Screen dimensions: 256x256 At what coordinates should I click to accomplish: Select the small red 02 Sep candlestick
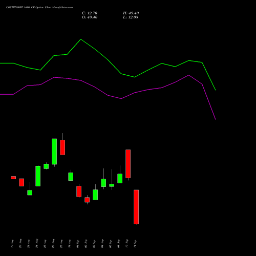pyautogui.click(x=87, y=200)
